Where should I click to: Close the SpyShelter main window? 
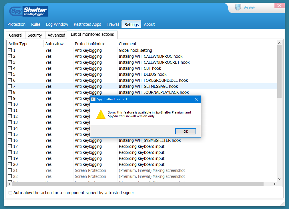279,5
